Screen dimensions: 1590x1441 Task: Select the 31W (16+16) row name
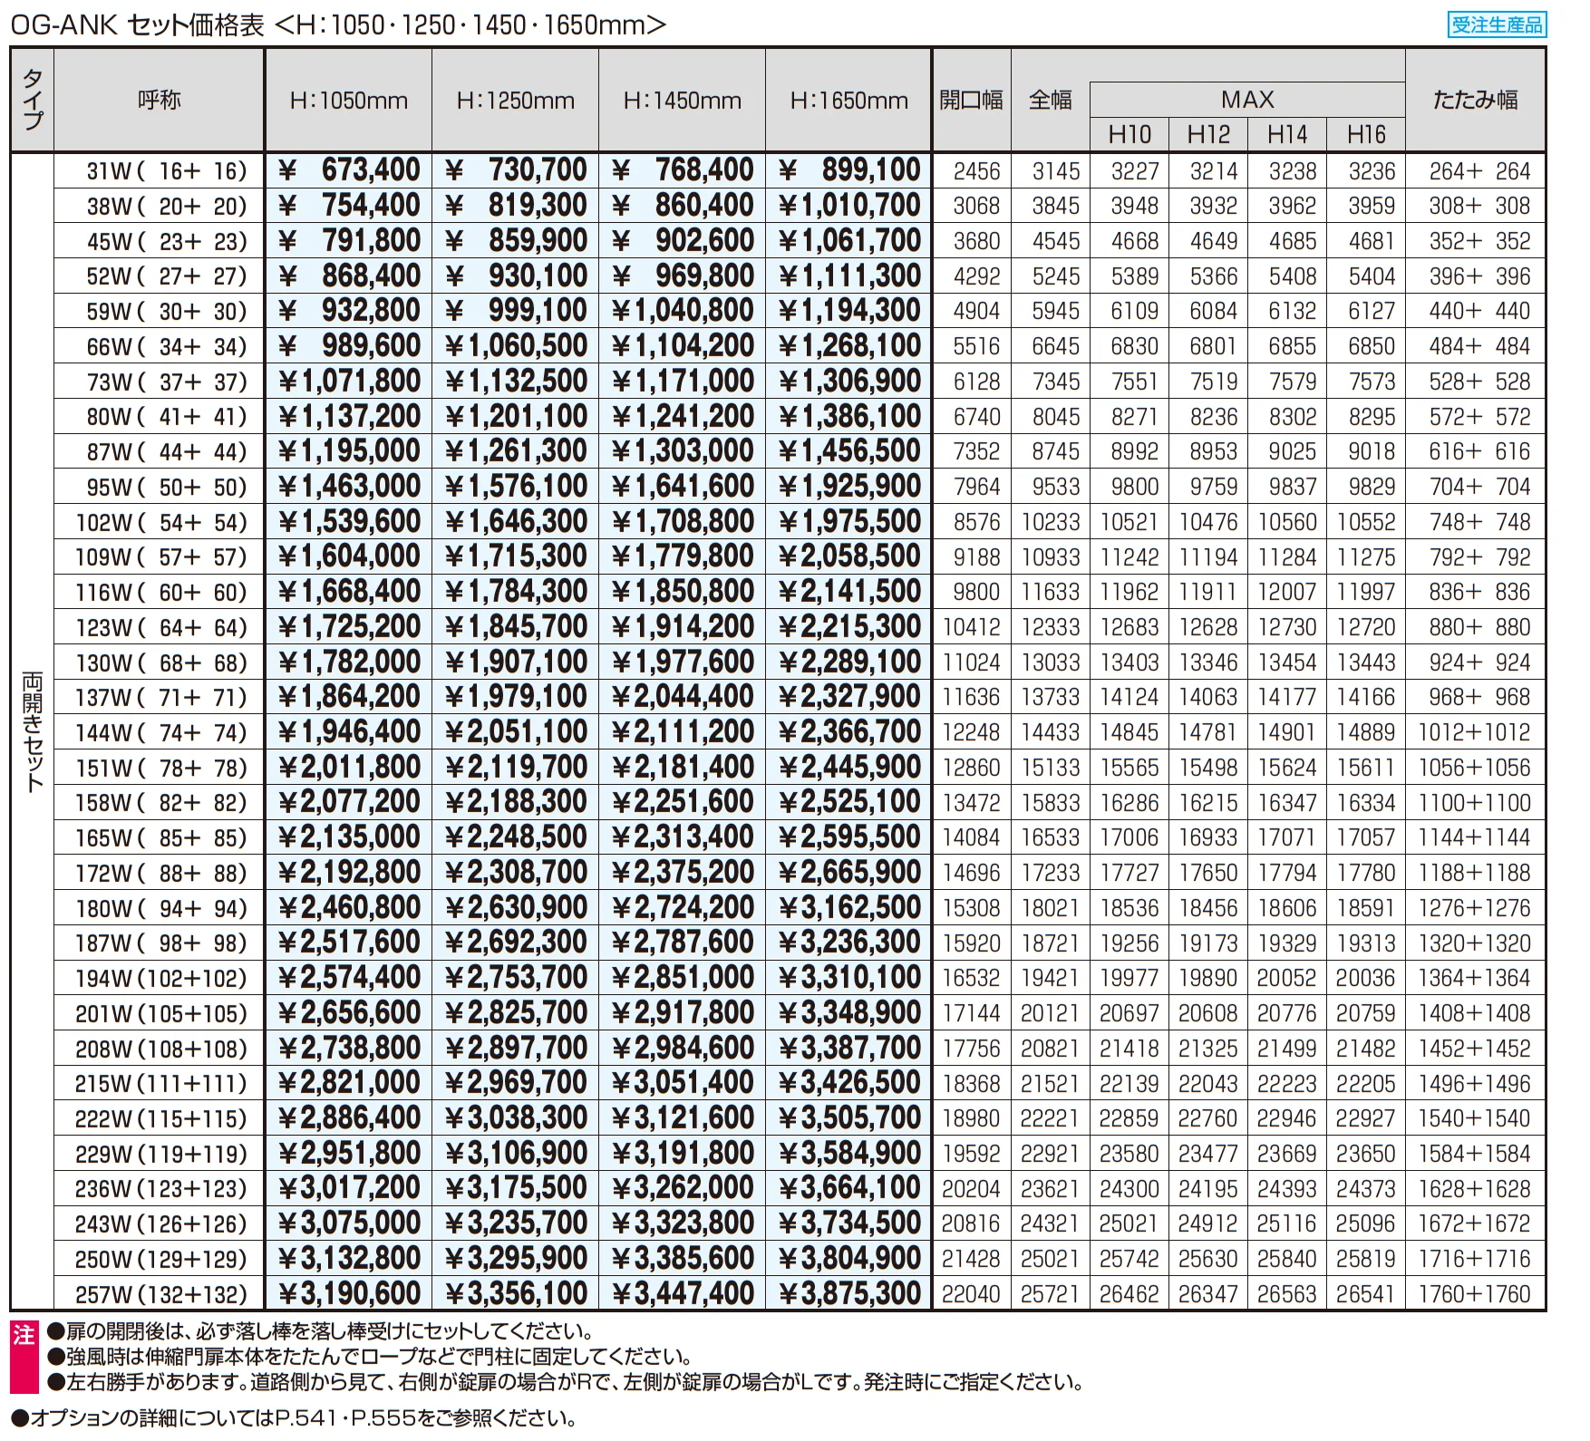point(166,171)
